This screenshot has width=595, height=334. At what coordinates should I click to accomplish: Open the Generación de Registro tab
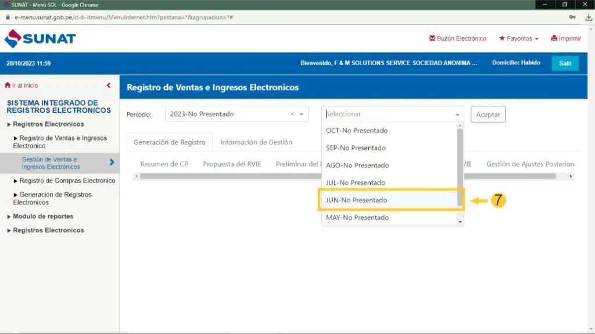(x=169, y=142)
